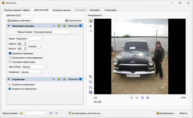Click the Добавить действие button
193x118 pixels.
20,20
